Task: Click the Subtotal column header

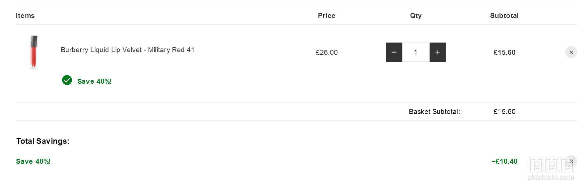Action: (x=504, y=16)
